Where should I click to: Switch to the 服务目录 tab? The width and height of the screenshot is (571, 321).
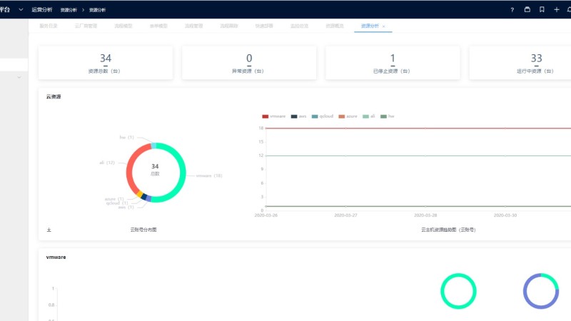click(x=49, y=26)
